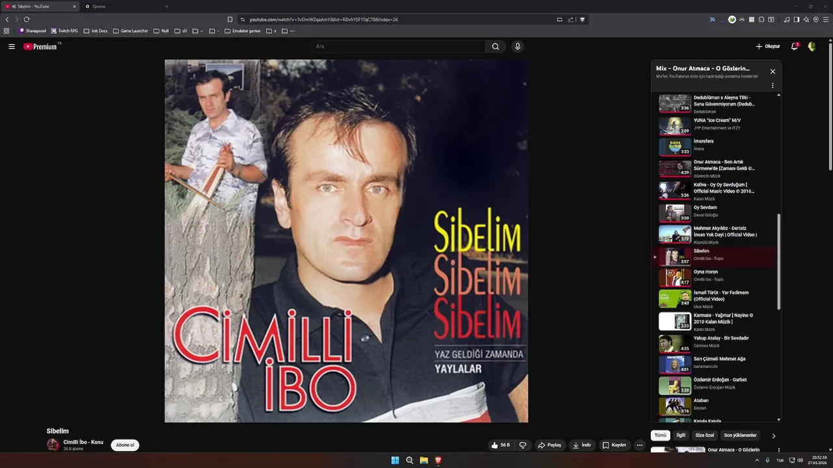
Task: Open the Twitch RPG bookmark
Action: click(x=64, y=31)
